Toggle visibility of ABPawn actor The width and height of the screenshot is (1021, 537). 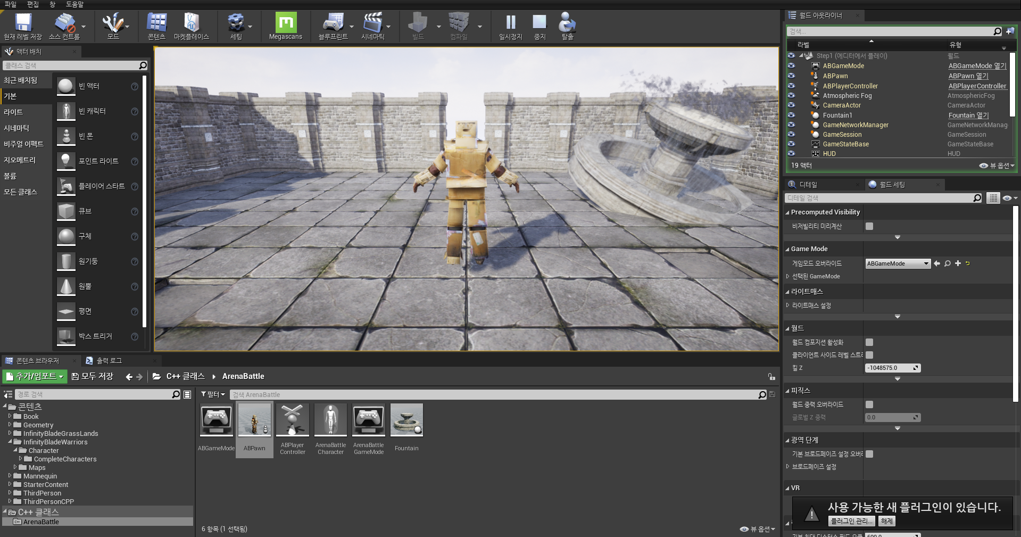[x=791, y=76]
